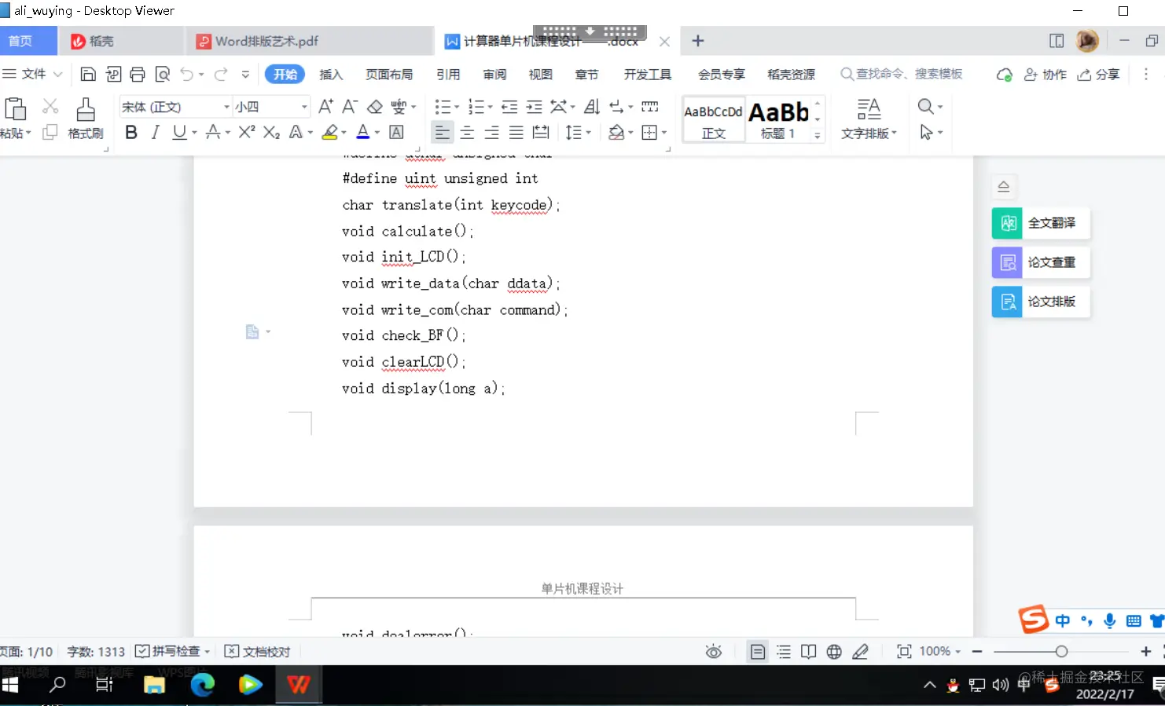The image size is (1165, 706).
Task: Click the Sort icon in paragraph tools
Action: pos(592,106)
